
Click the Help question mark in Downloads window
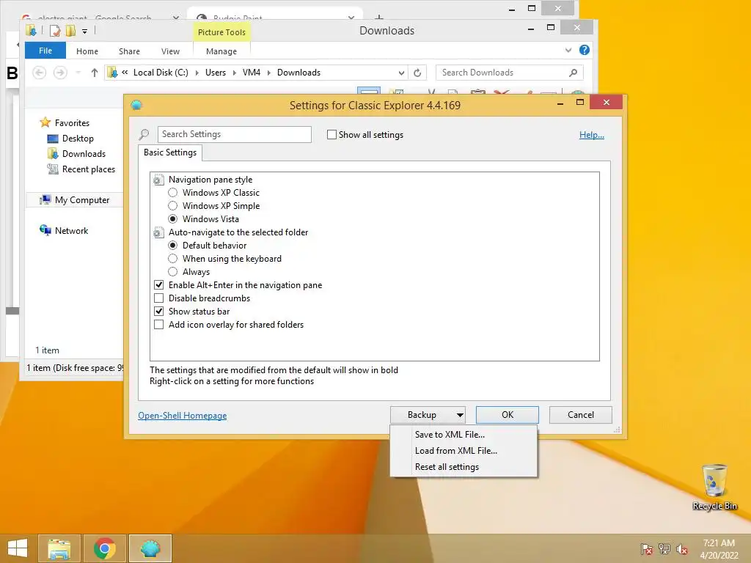pos(585,50)
